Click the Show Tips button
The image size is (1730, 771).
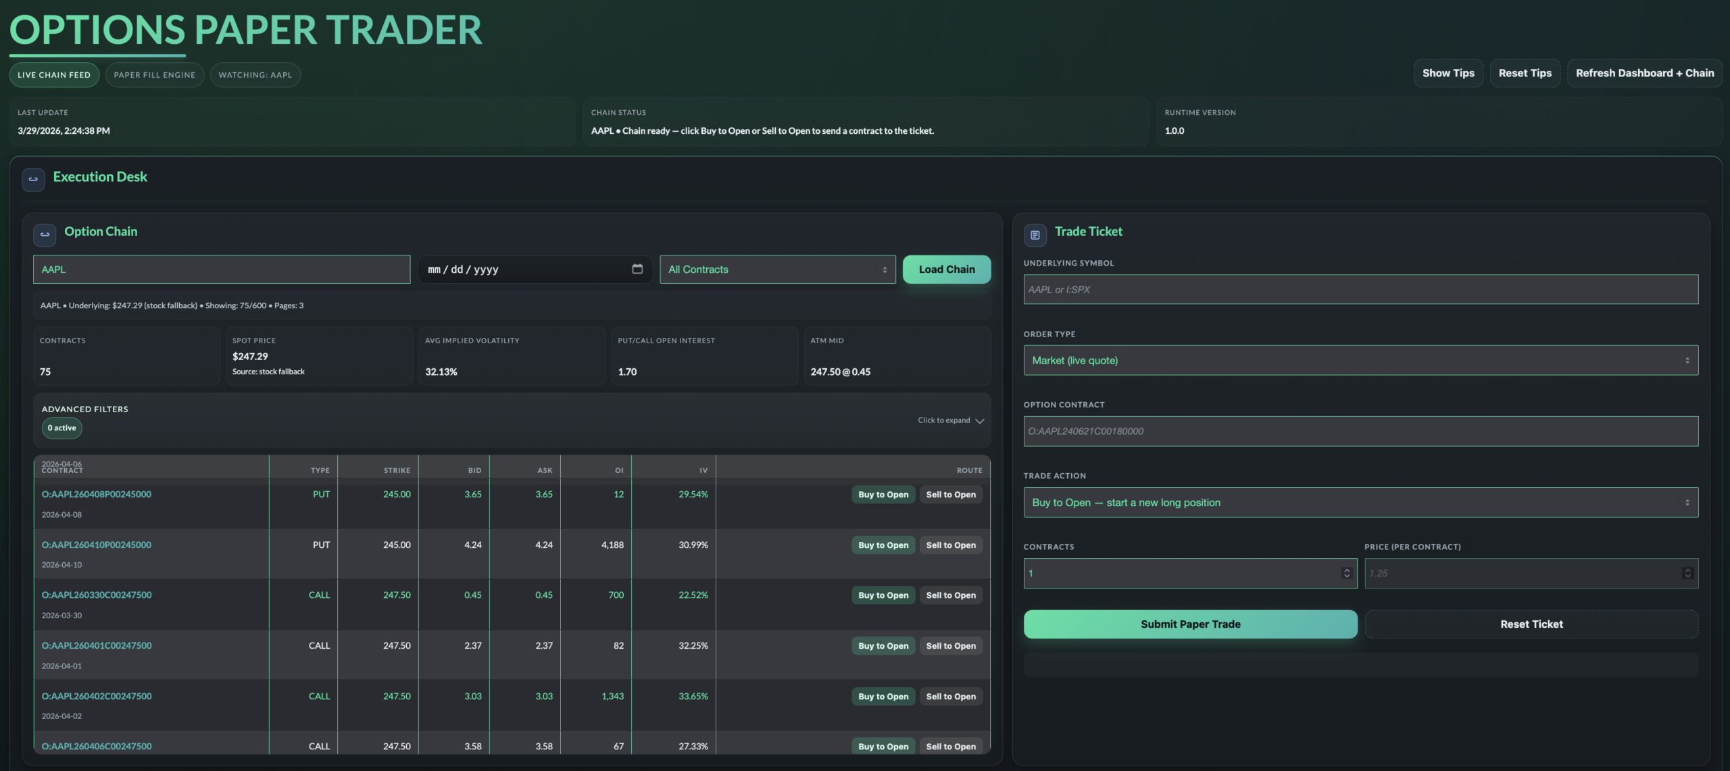pos(1448,73)
